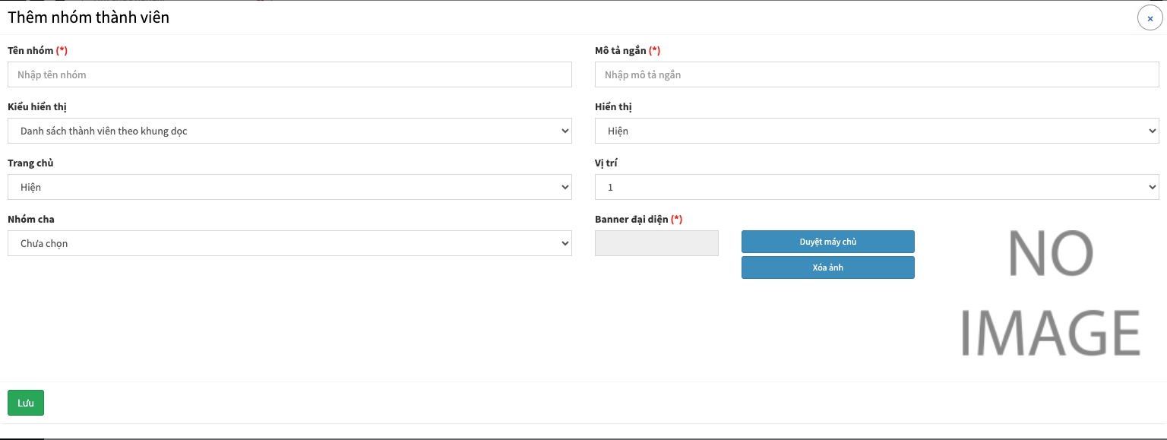Screen dimensions: 1167x440
Task: Click the grey Banner đại diện path field
Action: [656, 243]
